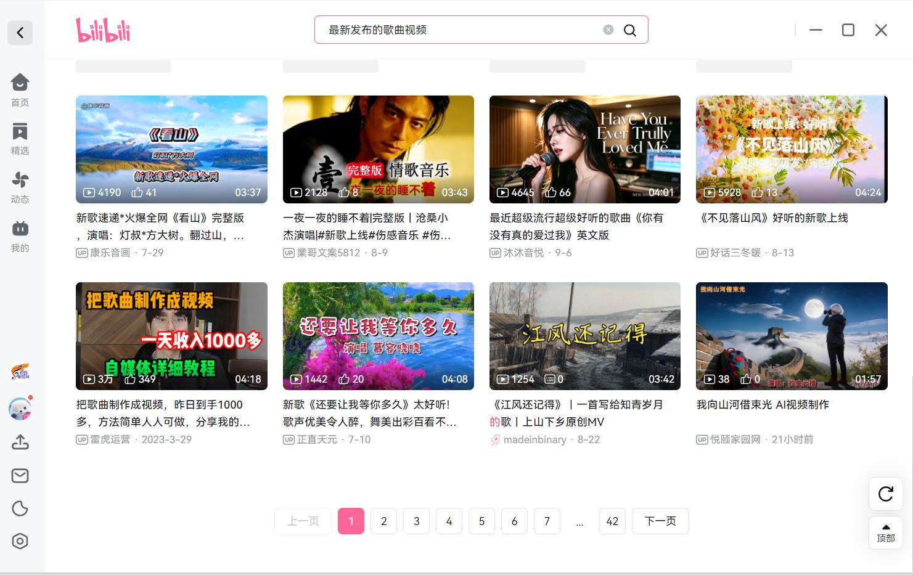Open uploader 沐沐音悦 channel link
Screen dimensions: 913x575
pyautogui.click(x=523, y=253)
